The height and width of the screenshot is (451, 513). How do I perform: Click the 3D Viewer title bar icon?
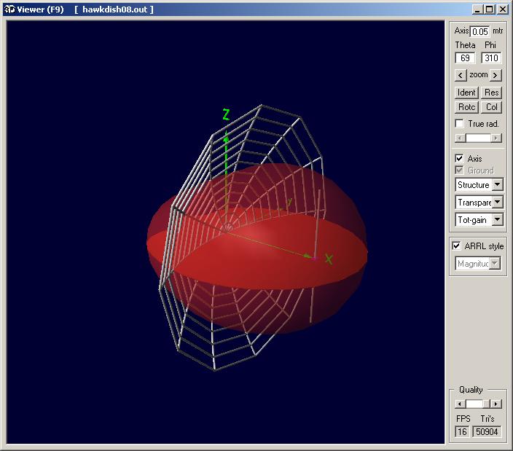tap(7, 9)
